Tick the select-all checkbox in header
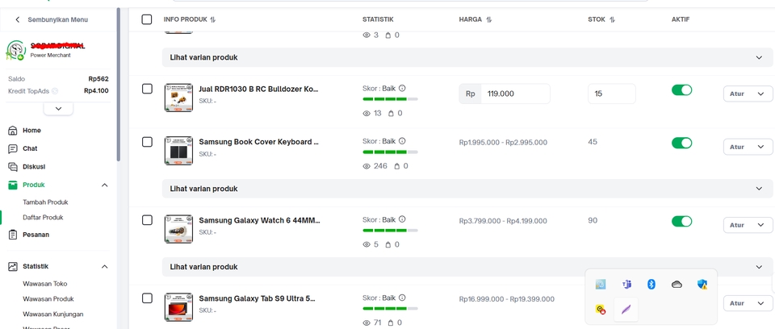Screen dimensions: 775x329 tap(147, 19)
